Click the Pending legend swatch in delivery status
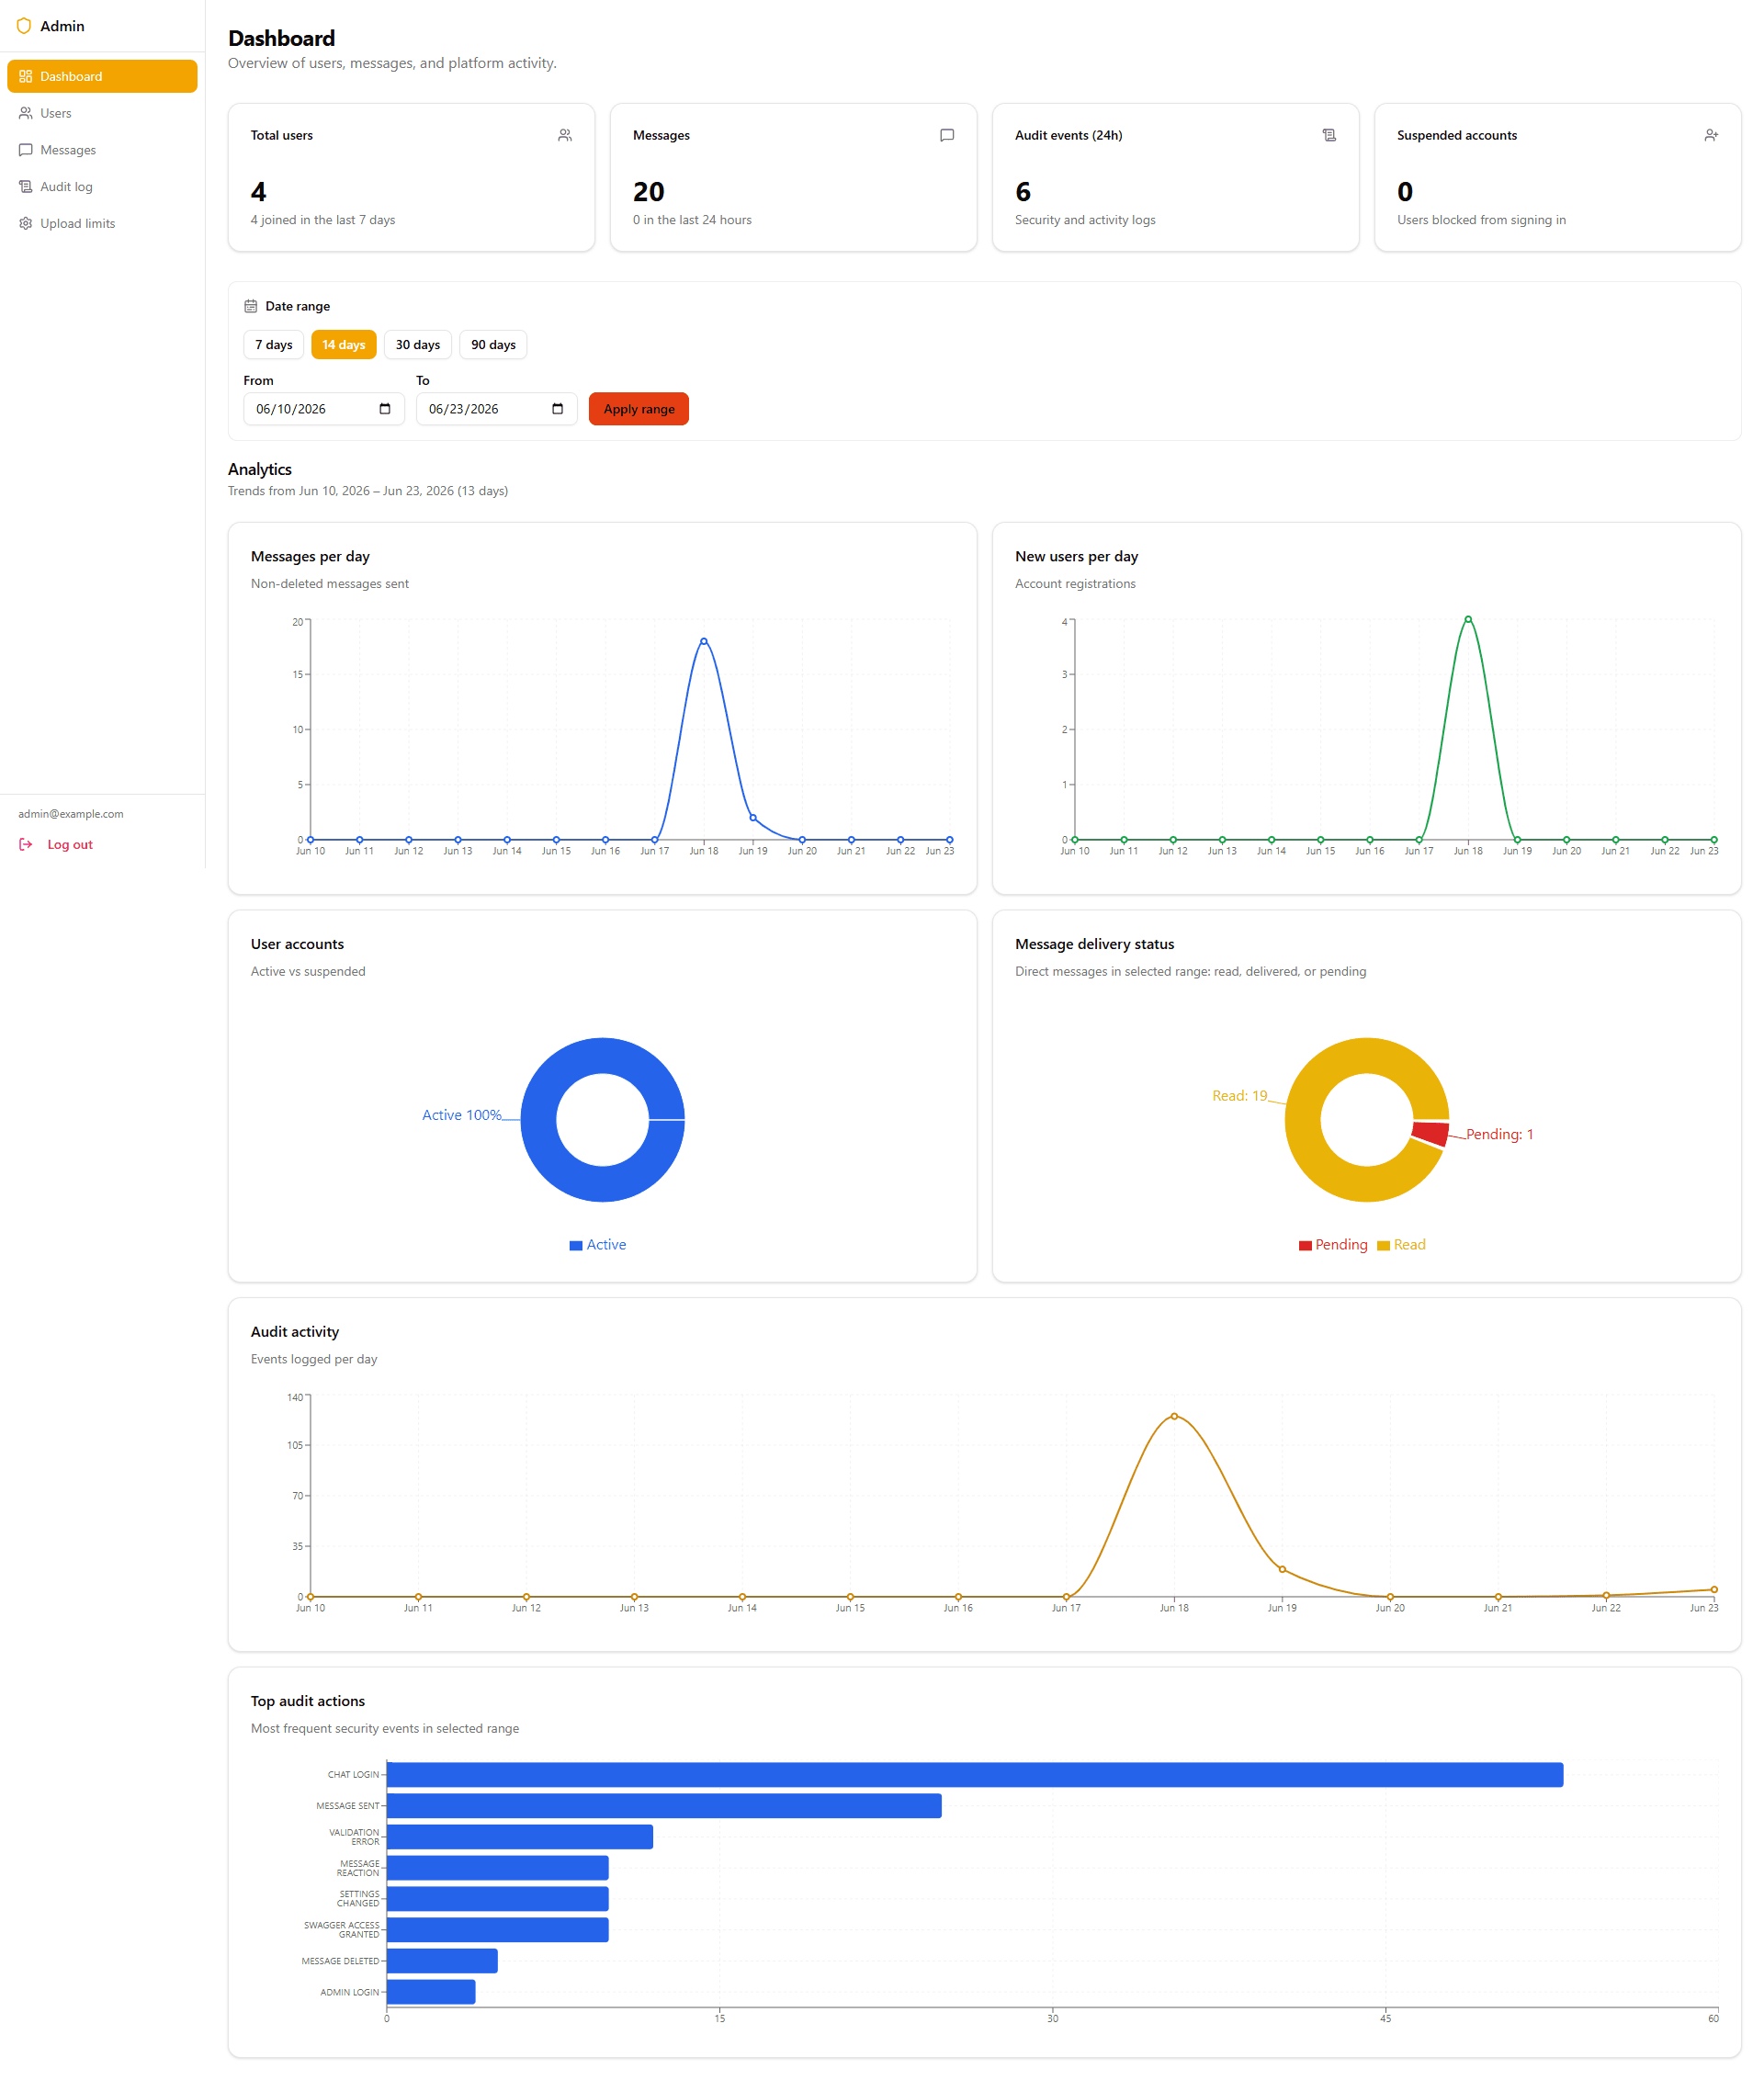This screenshot has width=1764, height=2080. click(x=1305, y=1245)
